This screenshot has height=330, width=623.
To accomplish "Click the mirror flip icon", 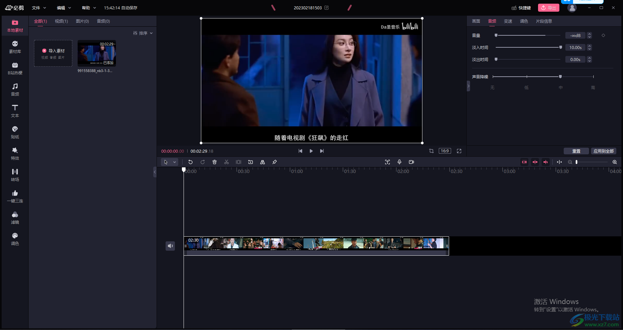I will (x=263, y=162).
